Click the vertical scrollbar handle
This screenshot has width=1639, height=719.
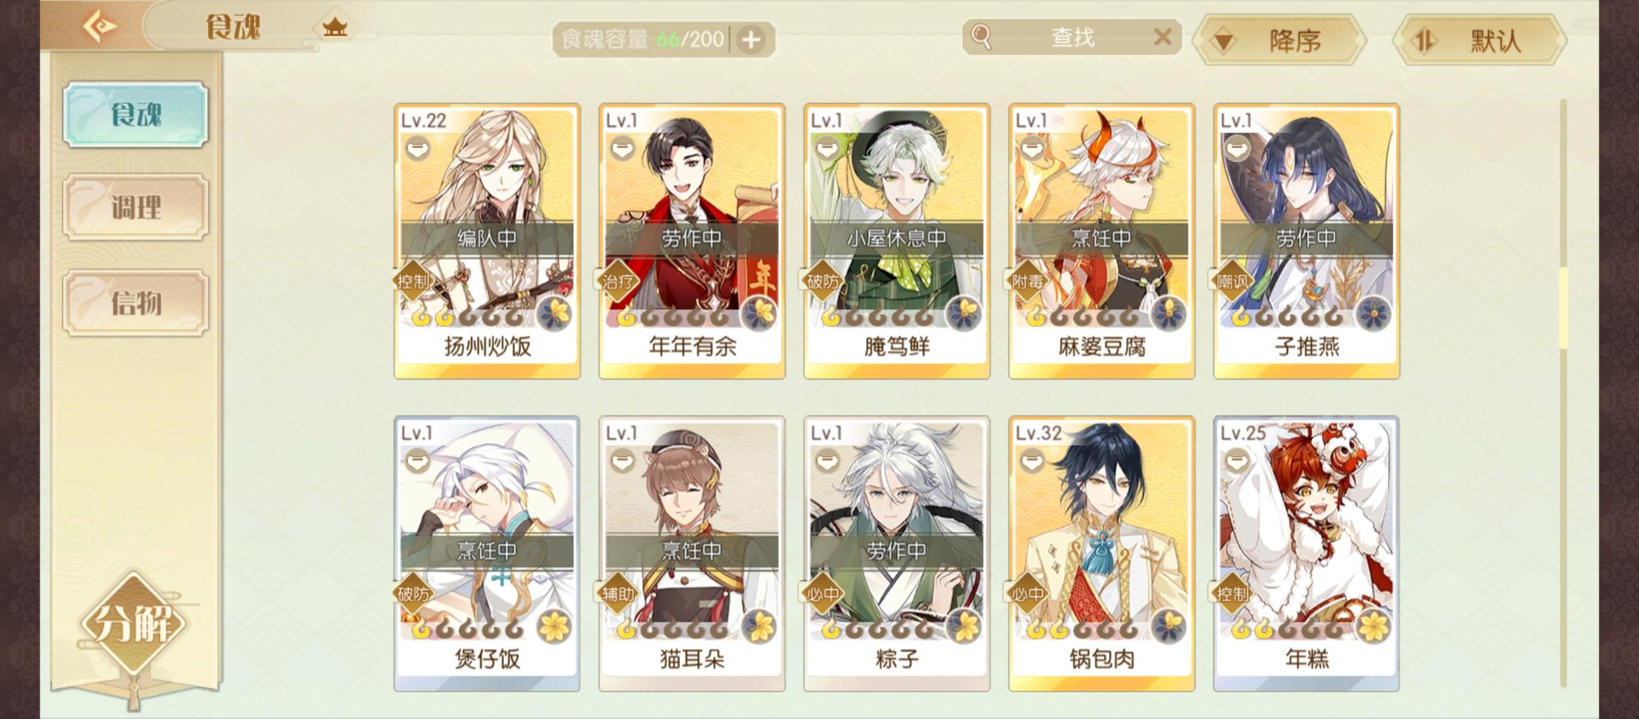click(x=1563, y=308)
